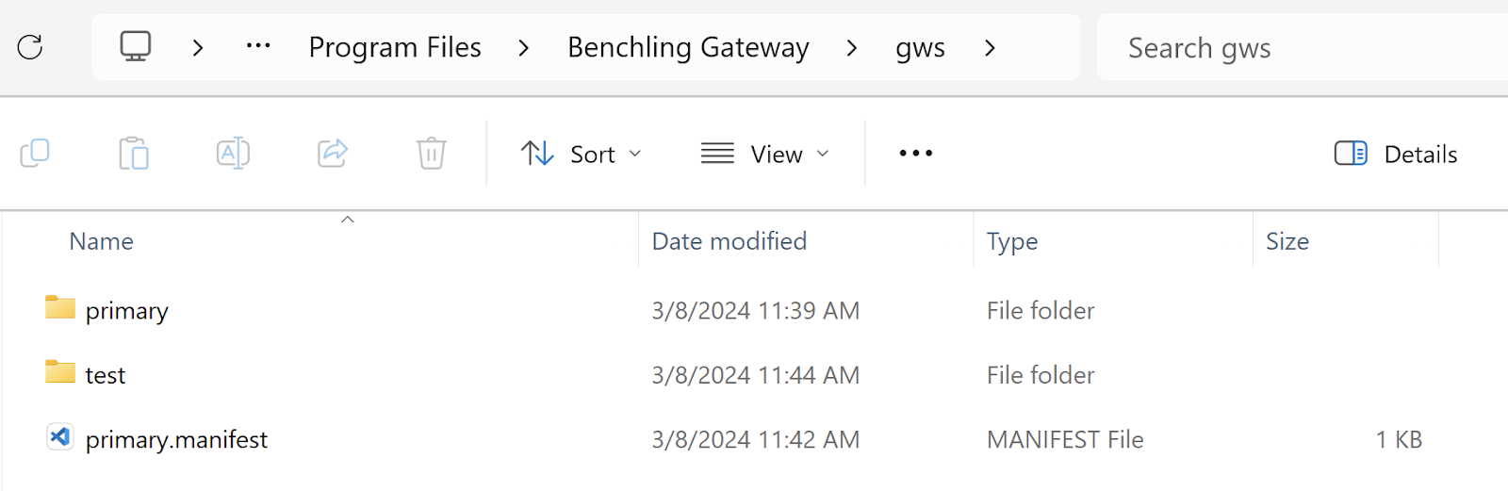Click the Copy icon in toolbar
Viewport: 1508px width, 491px height.
[x=35, y=153]
